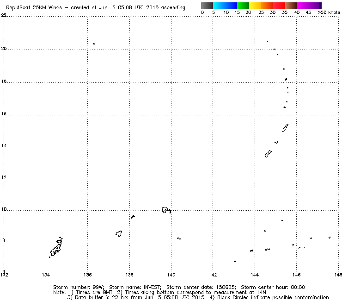Image resolution: width=342 pixels, height=301 pixels.
Task: Click the Palau island group outline near 134.5E
Action: point(56,247)
